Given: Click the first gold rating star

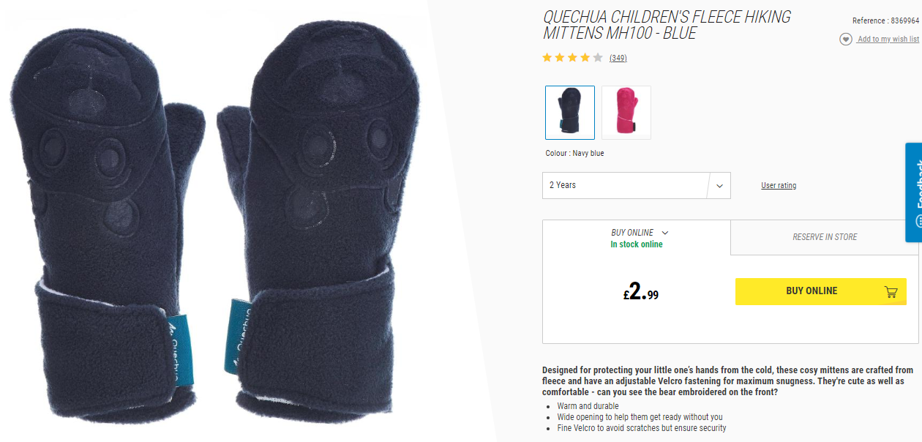Looking at the screenshot, I should (x=547, y=57).
